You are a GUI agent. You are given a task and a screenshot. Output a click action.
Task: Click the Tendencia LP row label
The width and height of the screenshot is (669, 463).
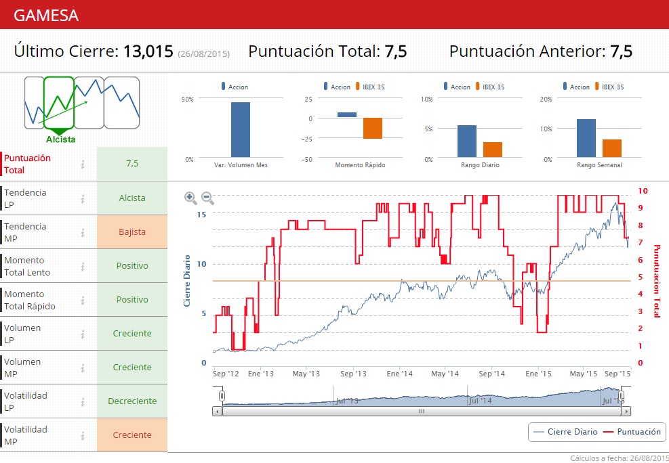(x=25, y=198)
